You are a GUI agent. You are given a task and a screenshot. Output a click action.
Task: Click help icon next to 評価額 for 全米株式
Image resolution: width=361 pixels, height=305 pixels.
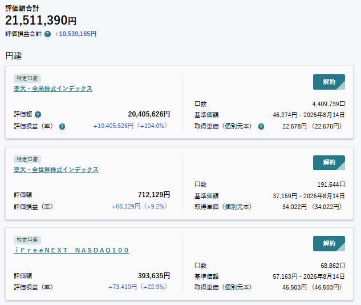point(38,114)
